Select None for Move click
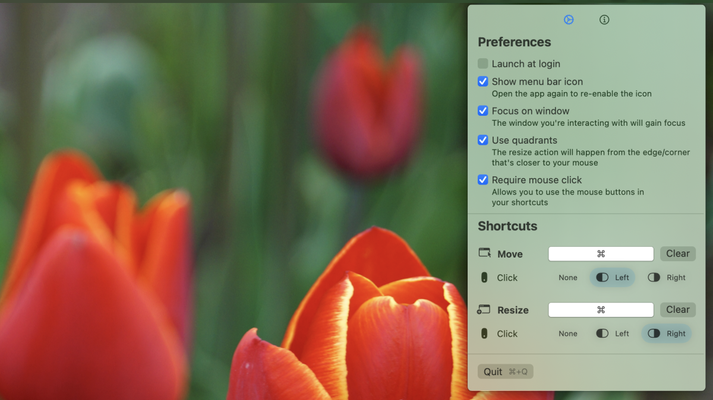This screenshot has height=400, width=713. pos(567,278)
